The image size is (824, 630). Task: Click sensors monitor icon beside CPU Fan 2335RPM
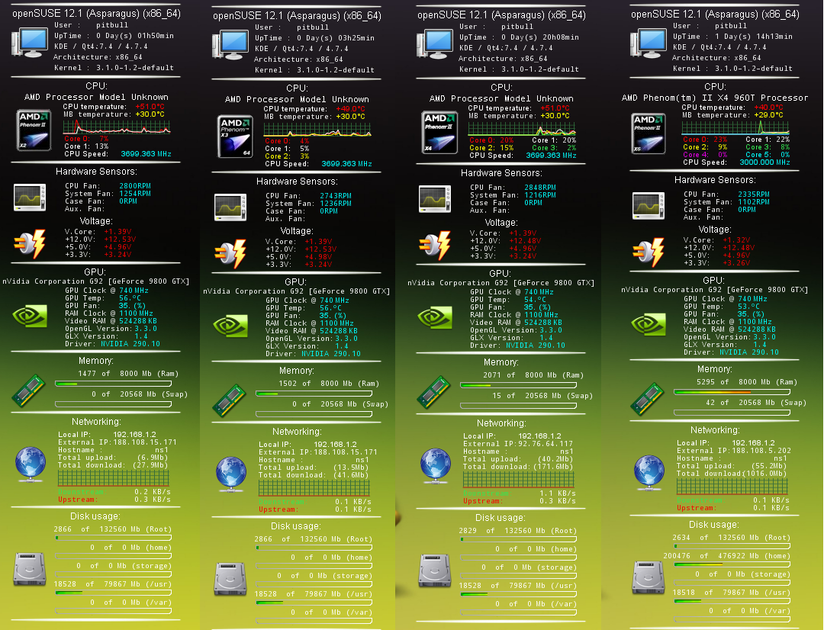tap(649, 206)
